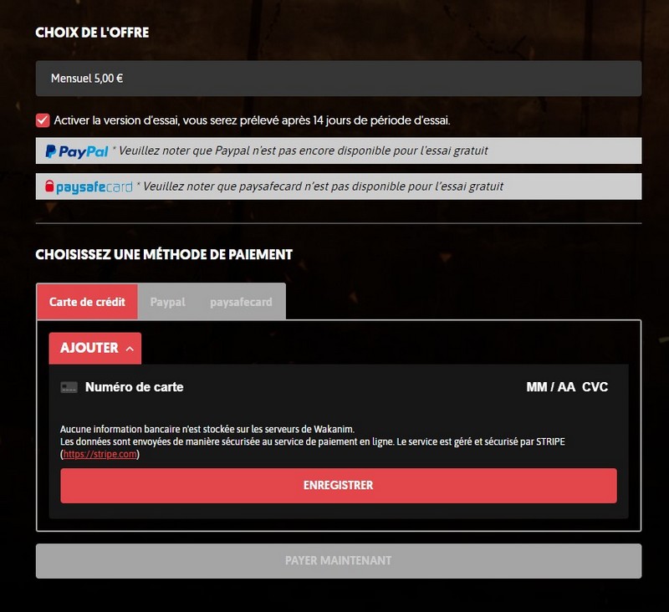Viewport: 669px width, 612px height.
Task: Click the ENREGISTRER button
Action: (x=339, y=485)
